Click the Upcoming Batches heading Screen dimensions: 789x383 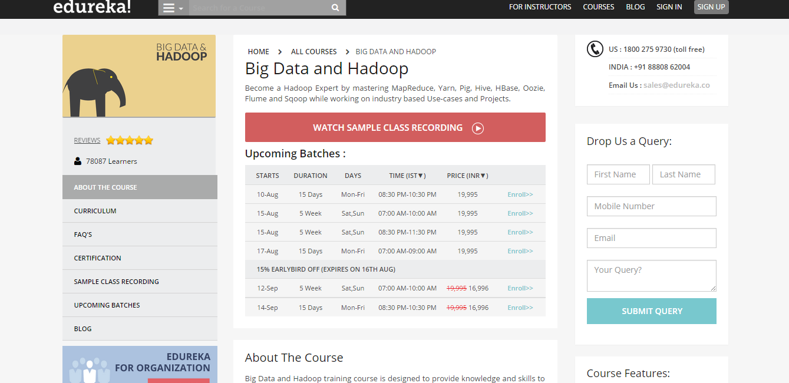[295, 154]
